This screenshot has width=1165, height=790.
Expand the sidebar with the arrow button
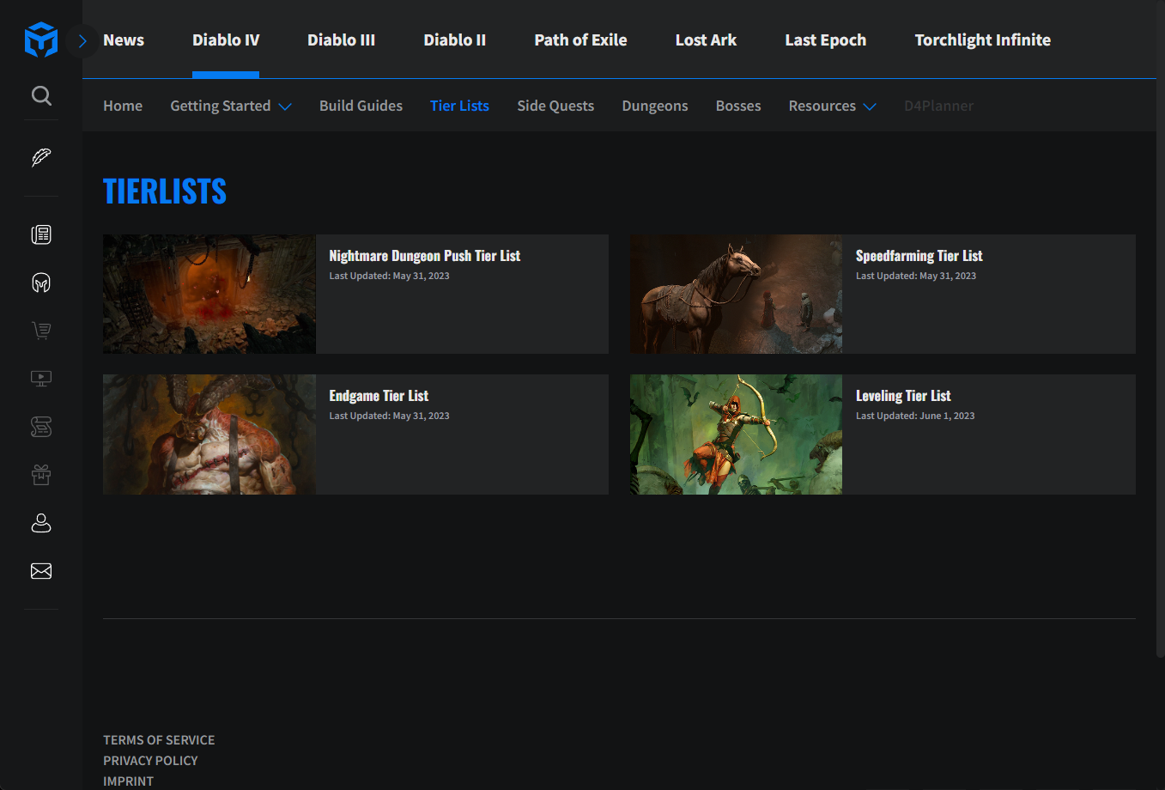[82, 40]
